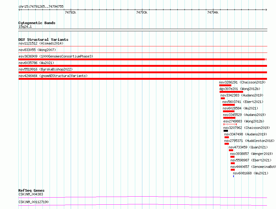Click the red bar under nsv4246464
This screenshot has height=209, width=276.
[143, 79]
